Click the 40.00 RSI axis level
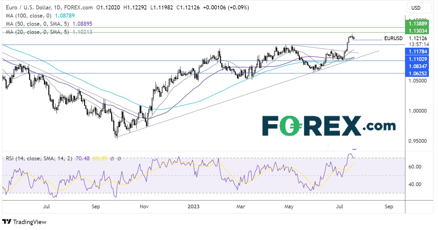The height and width of the screenshot is (230, 438). [x=415, y=184]
